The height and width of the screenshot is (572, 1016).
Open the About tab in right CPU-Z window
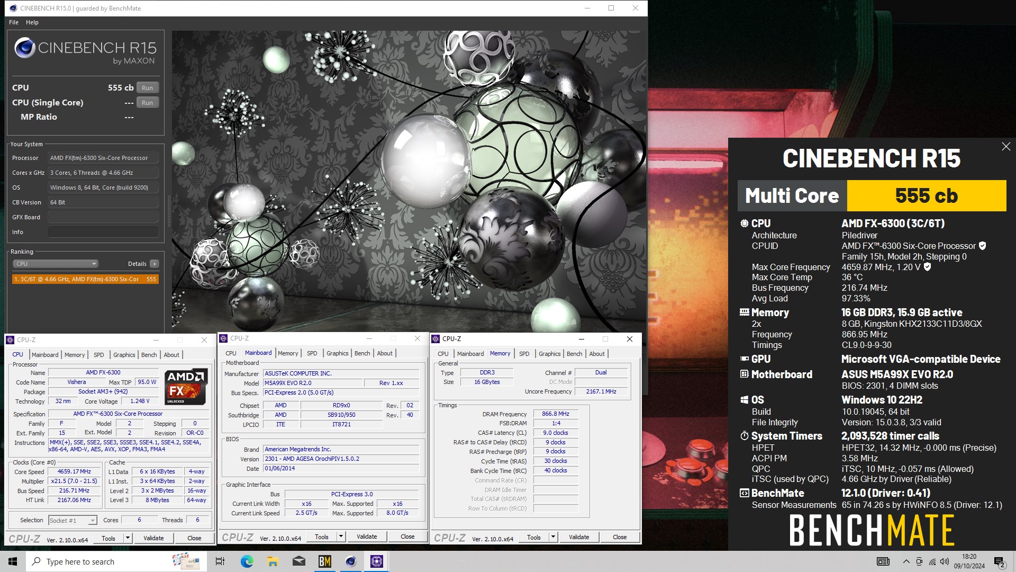[x=597, y=354]
